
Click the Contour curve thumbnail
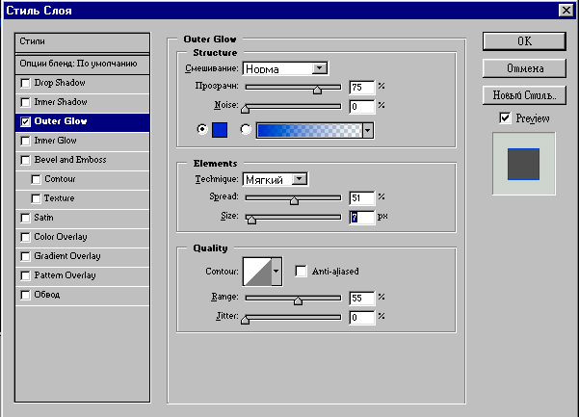(257, 272)
